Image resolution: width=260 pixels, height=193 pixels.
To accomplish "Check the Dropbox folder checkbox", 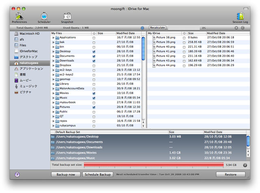I will coord(94,66).
